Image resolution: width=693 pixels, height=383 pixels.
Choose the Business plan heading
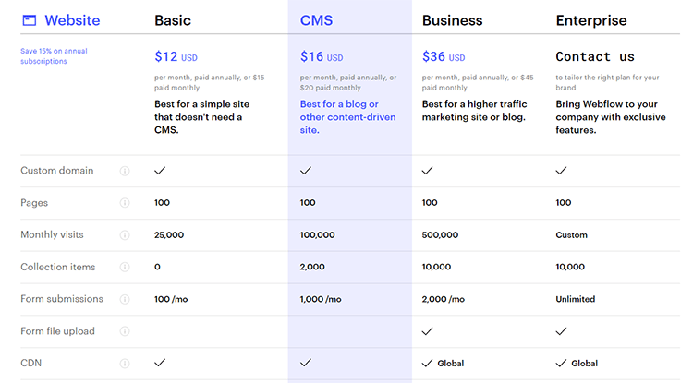point(453,20)
